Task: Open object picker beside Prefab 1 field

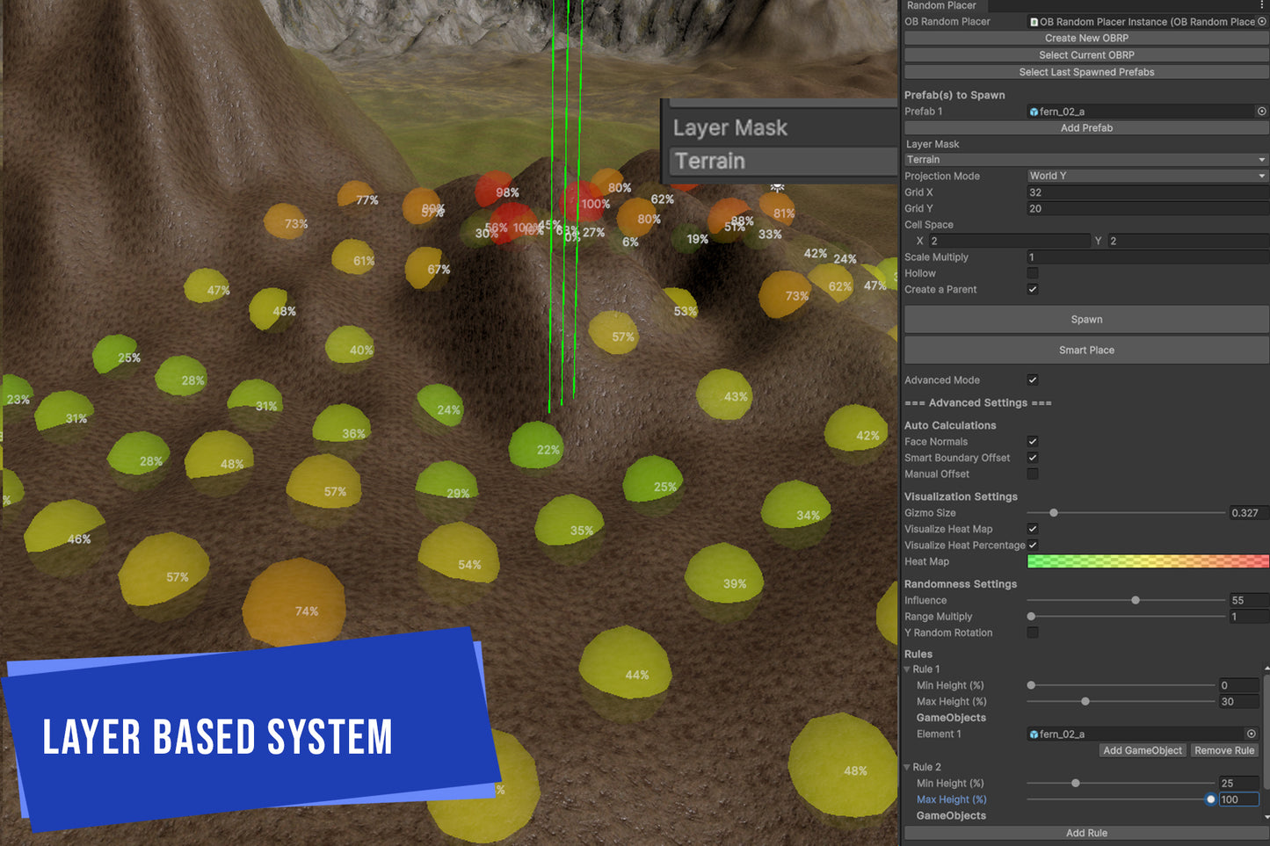Action: tap(1262, 112)
